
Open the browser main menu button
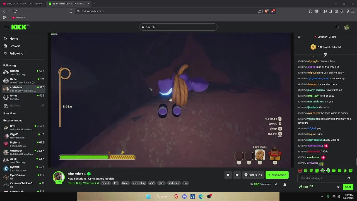pos(353,11)
